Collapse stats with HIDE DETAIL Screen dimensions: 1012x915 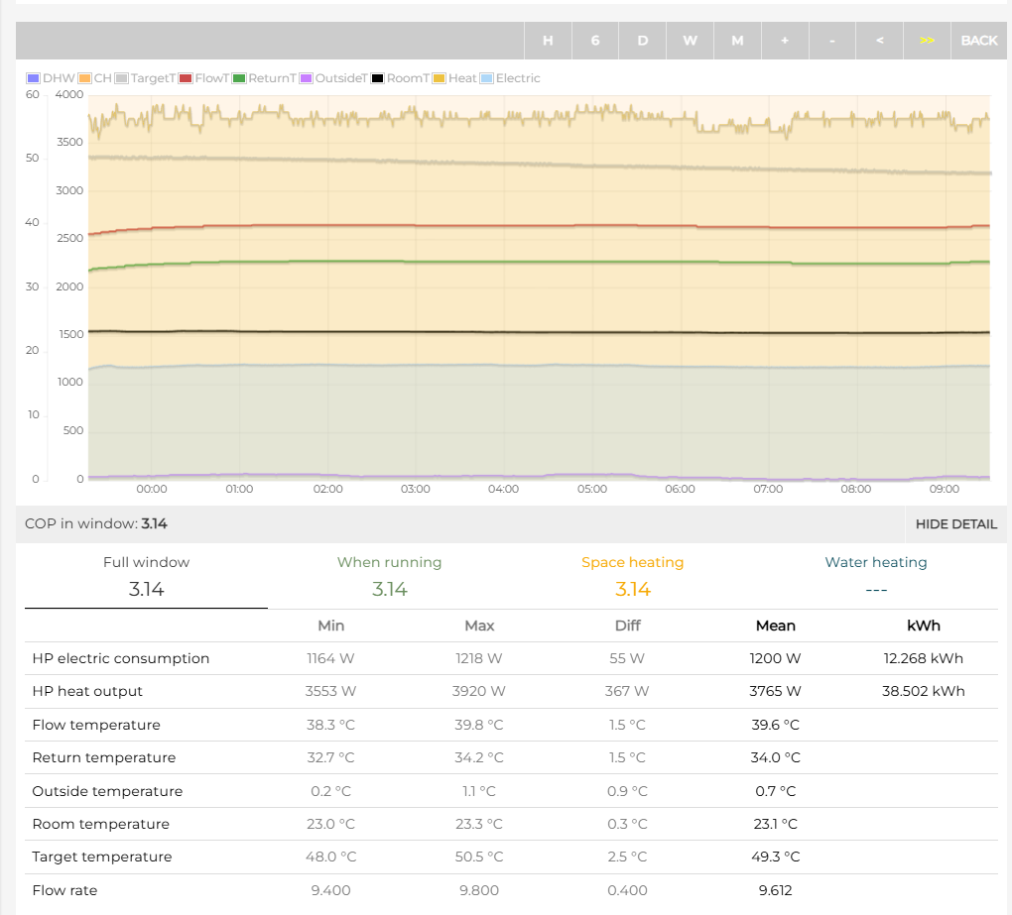pos(955,524)
